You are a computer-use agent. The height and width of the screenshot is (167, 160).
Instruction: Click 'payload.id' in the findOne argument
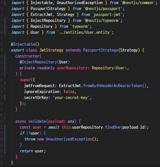pyautogui.click(x=133, y=127)
